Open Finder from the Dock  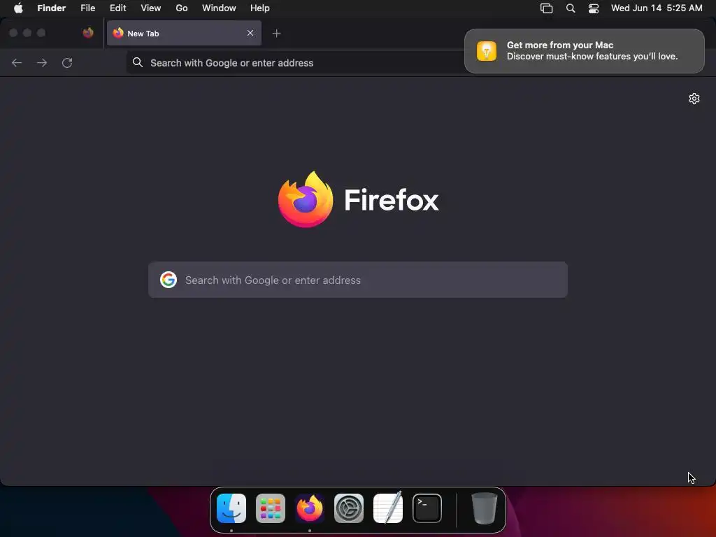(x=231, y=508)
